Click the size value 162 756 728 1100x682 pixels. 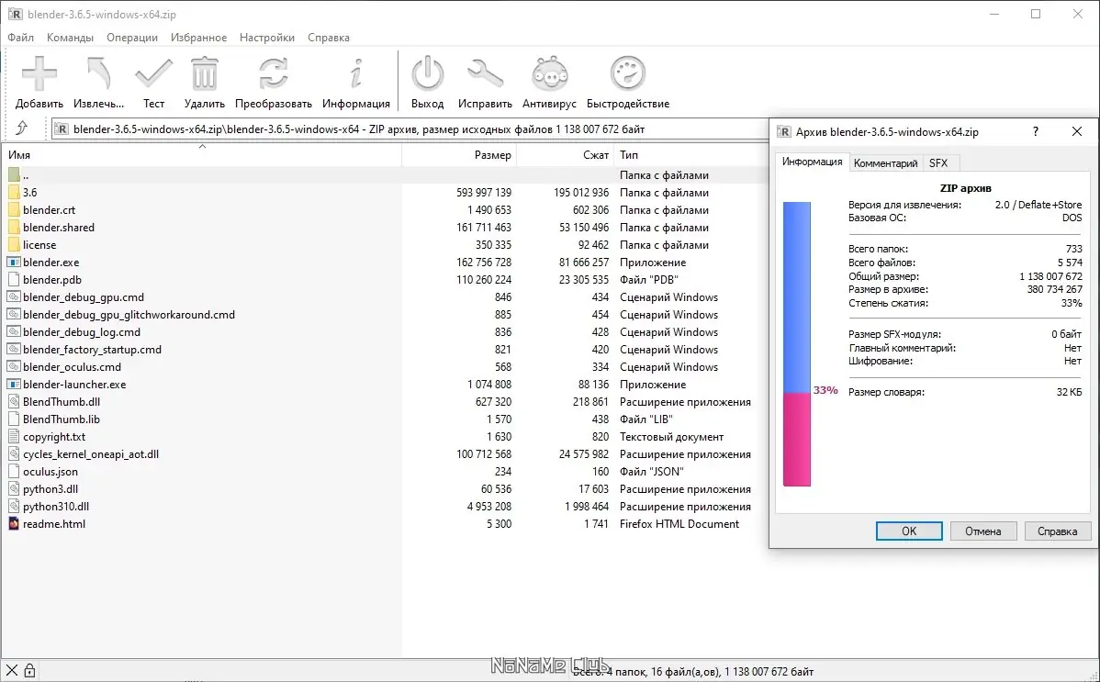tap(483, 262)
